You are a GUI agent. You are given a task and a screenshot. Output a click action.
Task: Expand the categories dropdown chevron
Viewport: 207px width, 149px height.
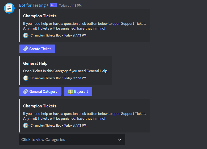(x=120, y=140)
